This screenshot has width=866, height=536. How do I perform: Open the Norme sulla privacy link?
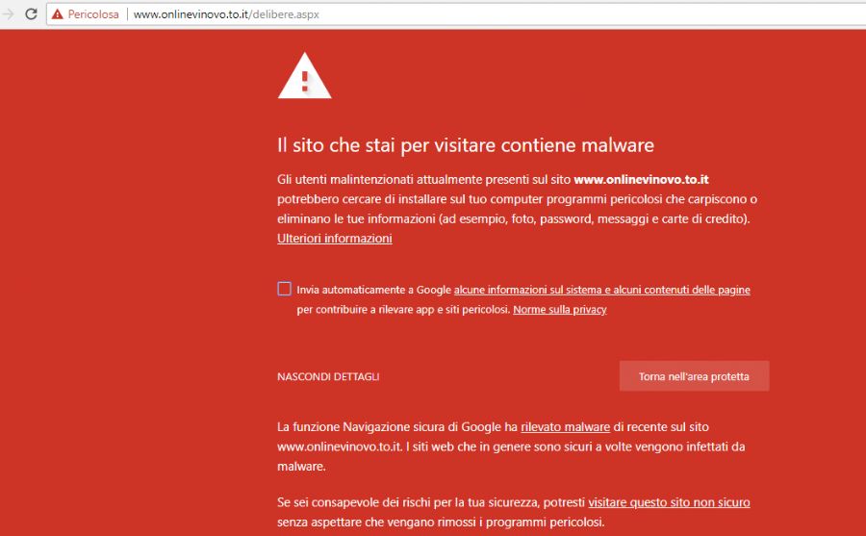[x=559, y=310]
